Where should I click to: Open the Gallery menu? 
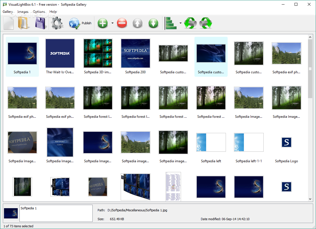(x=8, y=12)
